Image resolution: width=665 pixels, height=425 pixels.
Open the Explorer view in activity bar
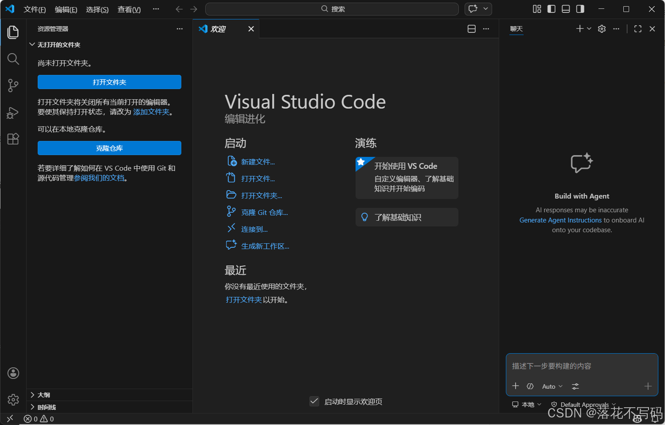[13, 32]
